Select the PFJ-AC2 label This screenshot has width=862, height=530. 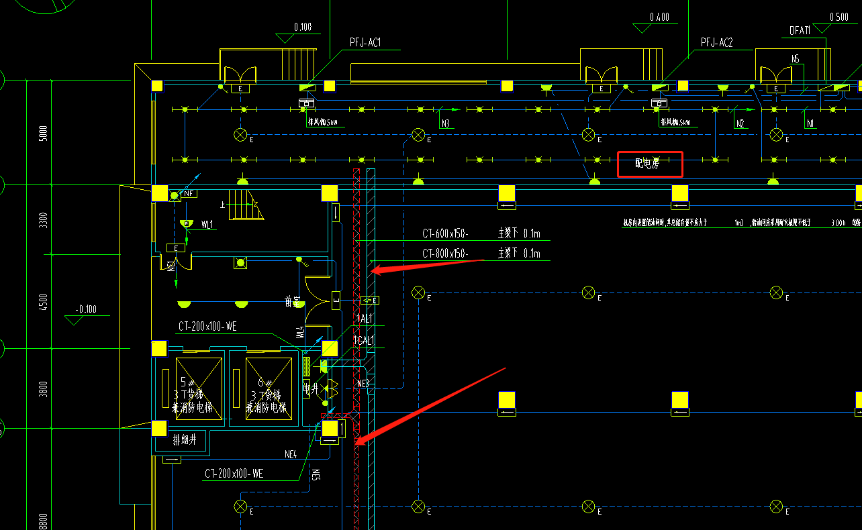(x=717, y=42)
